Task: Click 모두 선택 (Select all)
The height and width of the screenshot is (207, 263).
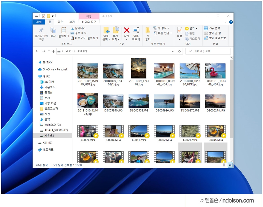Action: (x=212, y=28)
